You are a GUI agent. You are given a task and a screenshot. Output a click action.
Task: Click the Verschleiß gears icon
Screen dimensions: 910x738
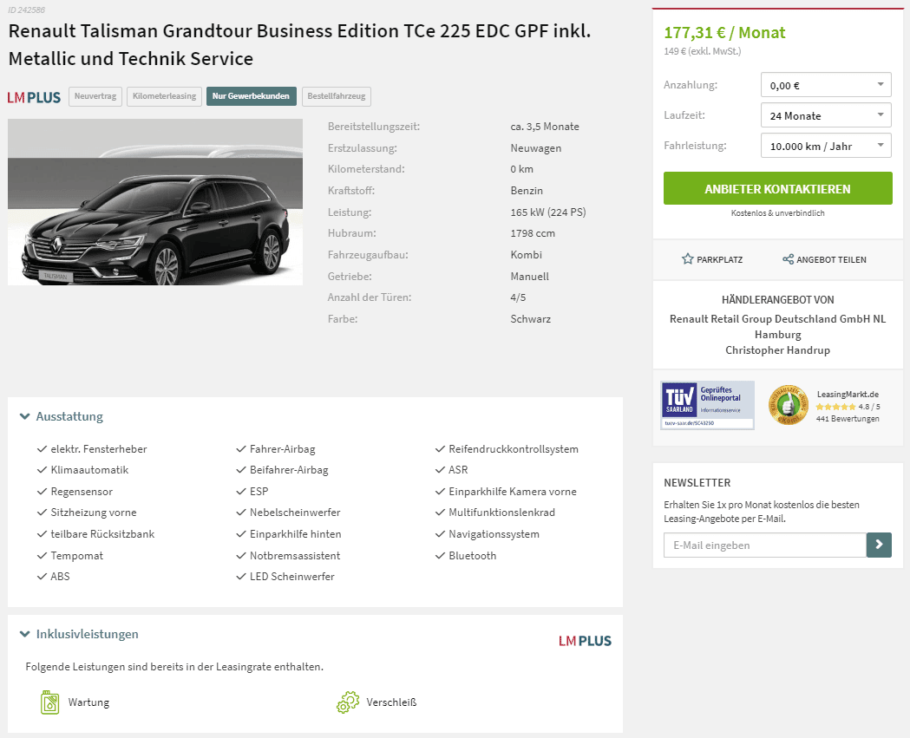(348, 702)
